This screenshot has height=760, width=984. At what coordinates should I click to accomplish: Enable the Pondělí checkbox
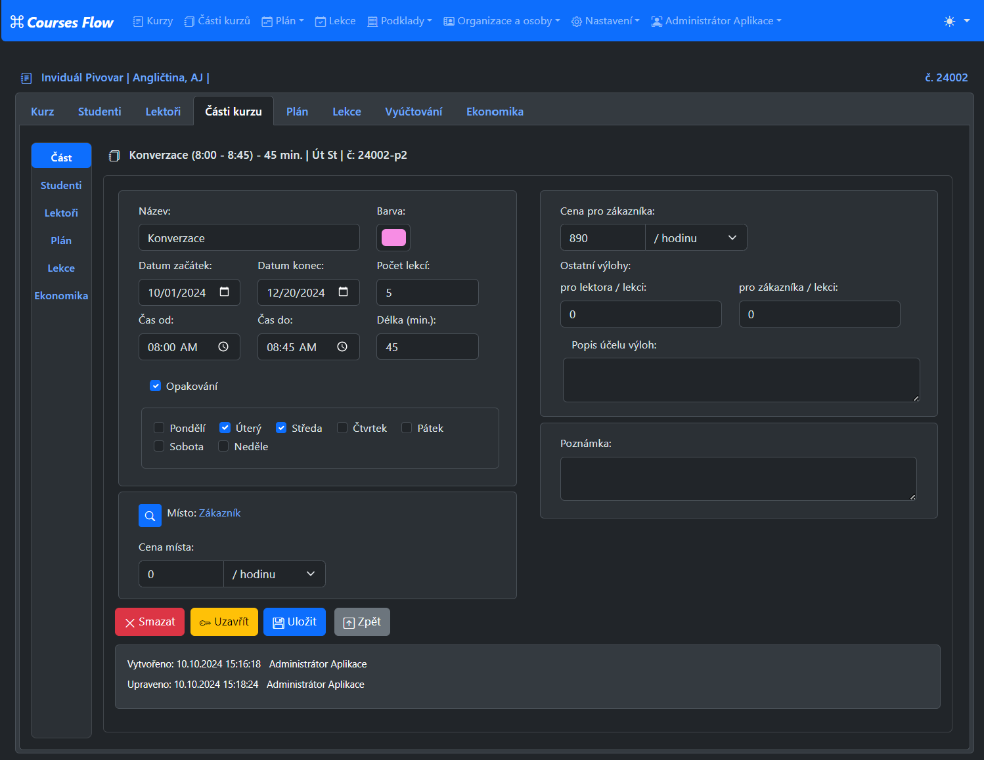(x=159, y=428)
